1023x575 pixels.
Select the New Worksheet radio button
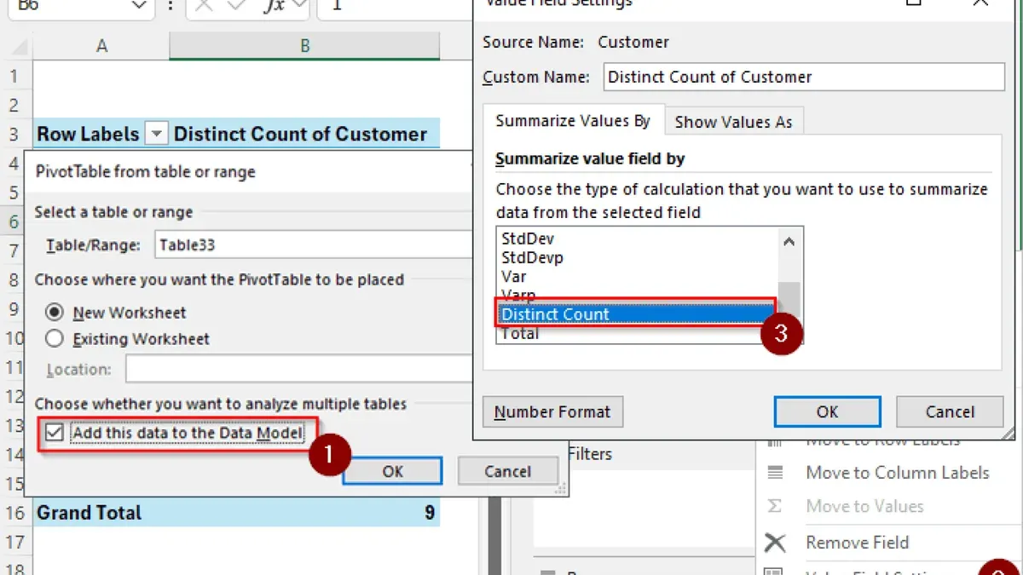click(x=55, y=313)
